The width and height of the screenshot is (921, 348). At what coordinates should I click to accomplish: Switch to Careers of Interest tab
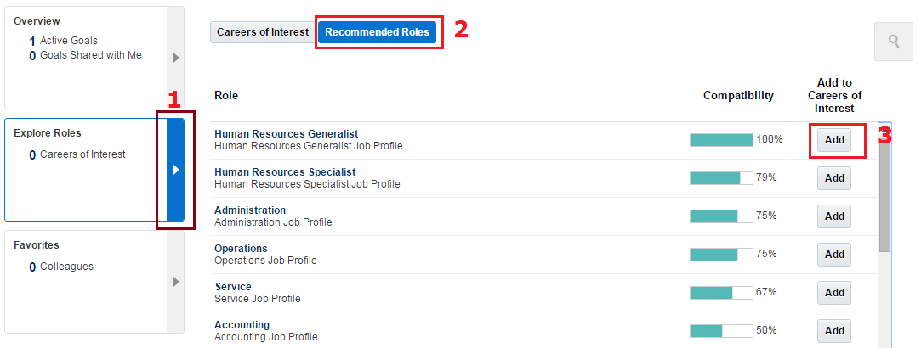tap(263, 32)
